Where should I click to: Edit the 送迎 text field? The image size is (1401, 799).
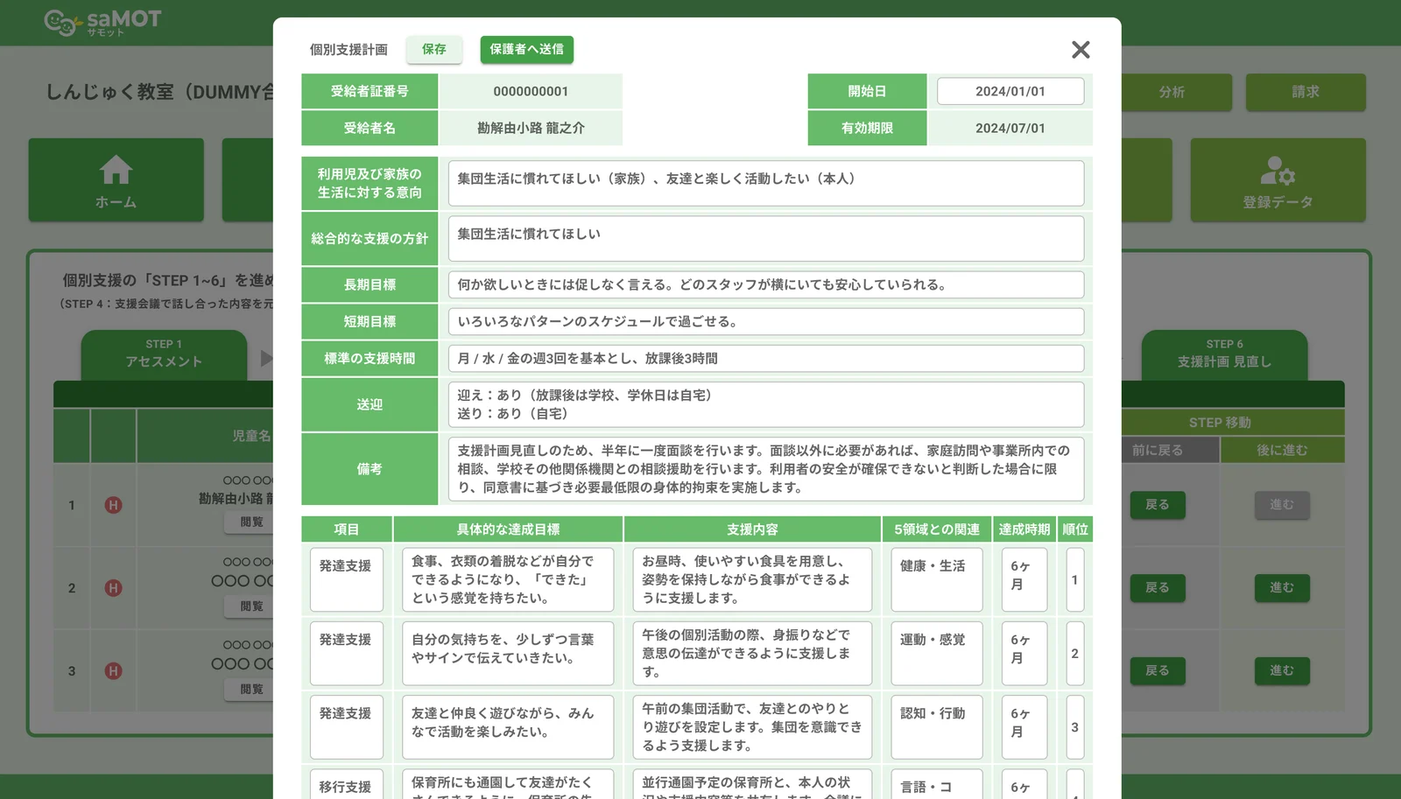pyautogui.click(x=766, y=404)
